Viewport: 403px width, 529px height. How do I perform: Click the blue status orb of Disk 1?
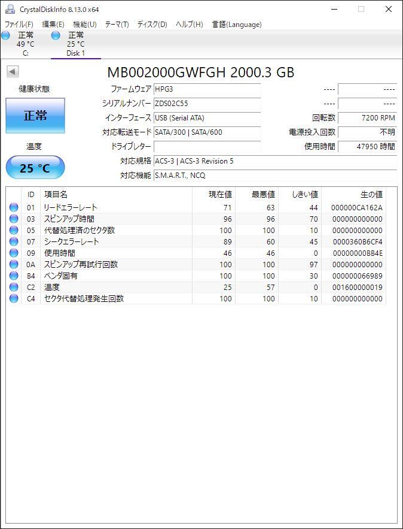pyautogui.click(x=56, y=35)
